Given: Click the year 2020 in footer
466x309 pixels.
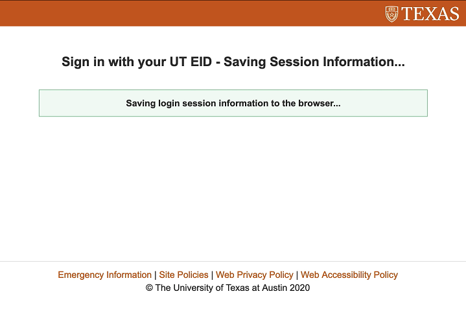Looking at the screenshot, I should [299, 288].
